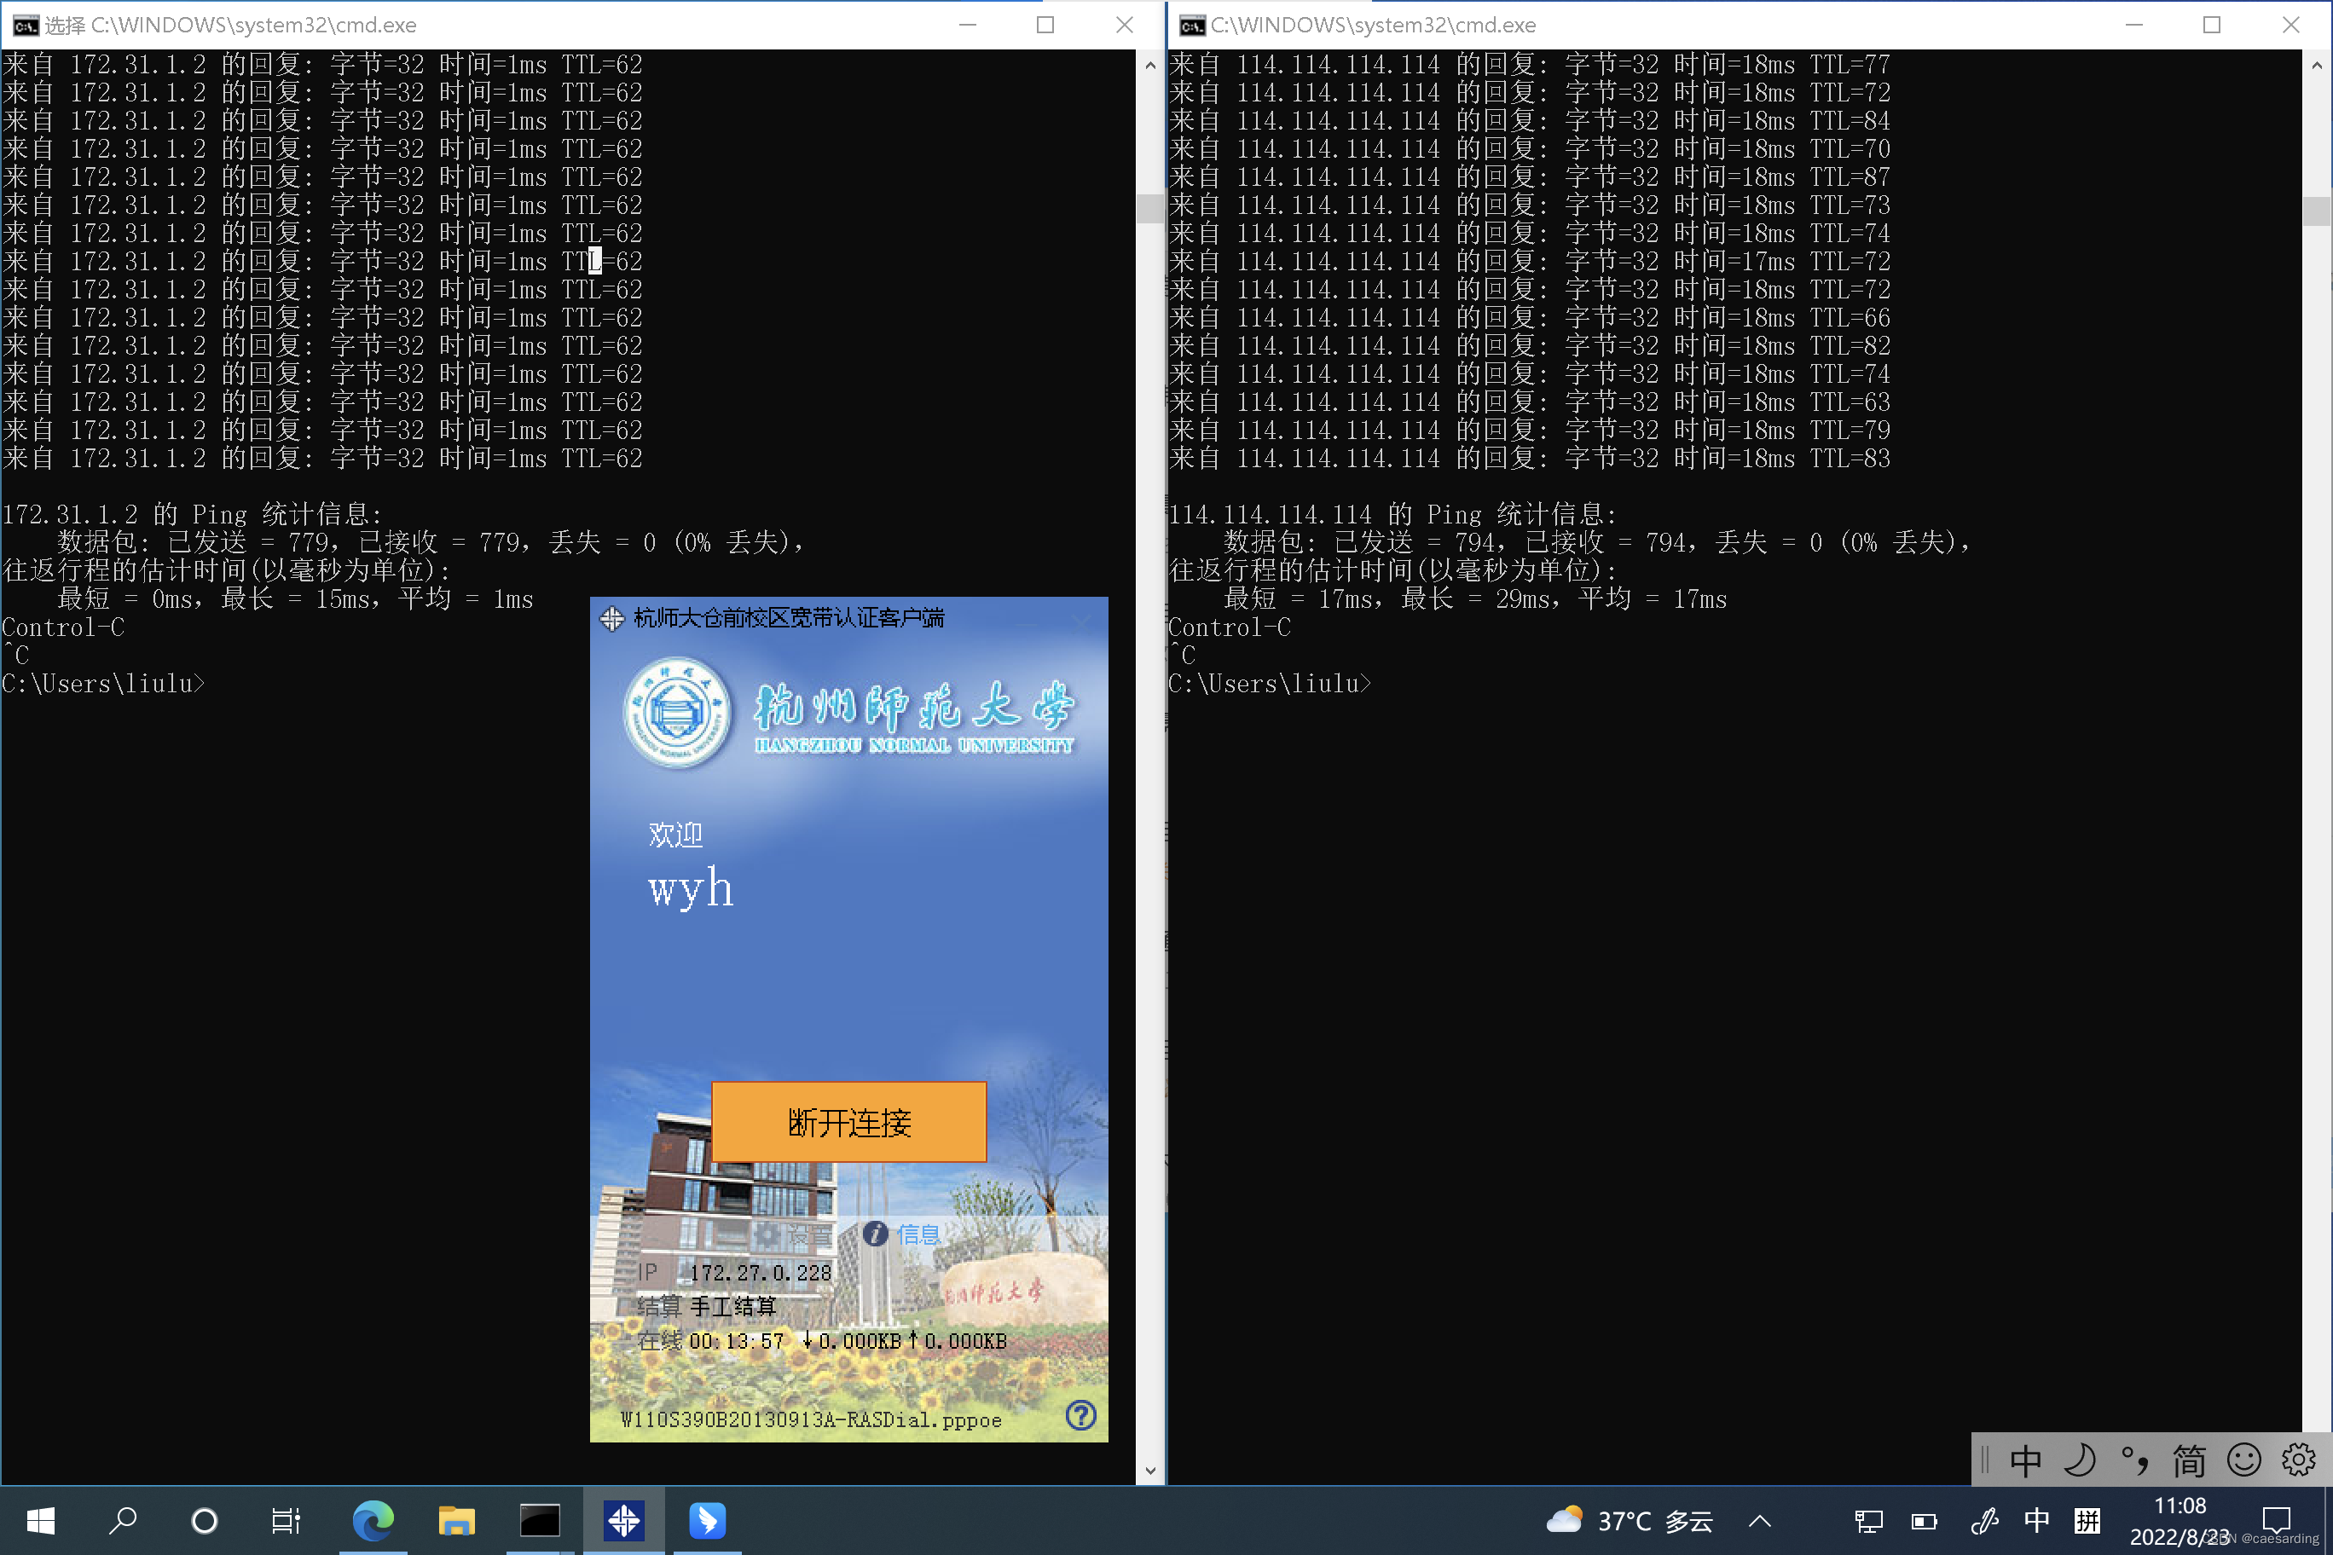Switch to the cmd taskbar item
2333x1555 pixels.
540,1520
